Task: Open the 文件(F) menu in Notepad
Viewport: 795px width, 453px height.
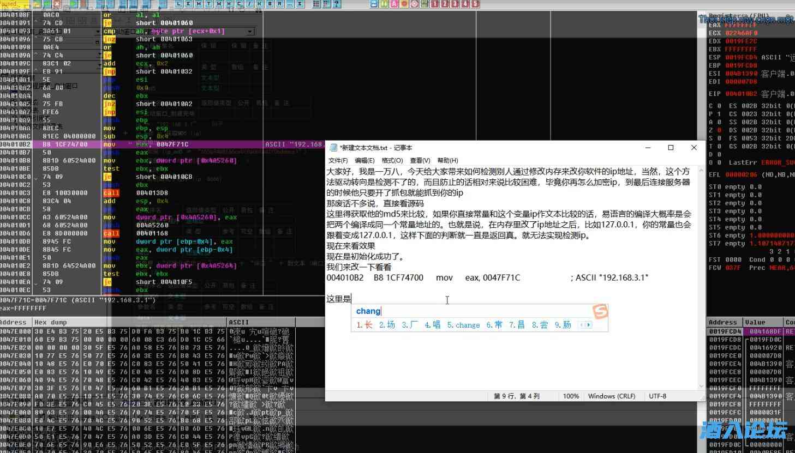Action: (x=338, y=160)
